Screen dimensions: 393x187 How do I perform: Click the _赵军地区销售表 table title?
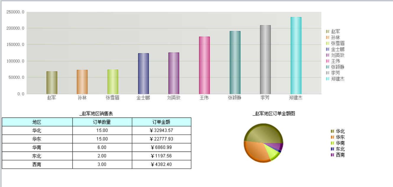point(96,114)
